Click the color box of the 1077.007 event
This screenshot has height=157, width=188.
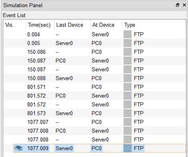128,122
